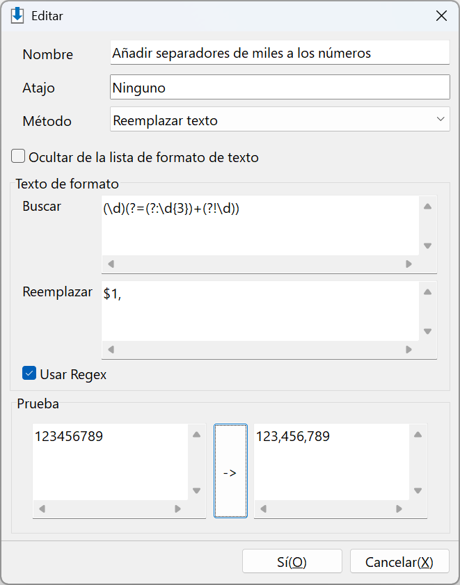Click the test input scroll up arrow
This screenshot has height=585, width=460.
click(x=197, y=435)
